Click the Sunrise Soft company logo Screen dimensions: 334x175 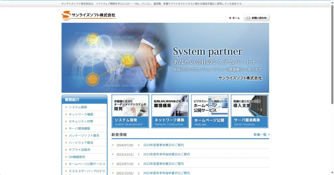click(x=89, y=16)
